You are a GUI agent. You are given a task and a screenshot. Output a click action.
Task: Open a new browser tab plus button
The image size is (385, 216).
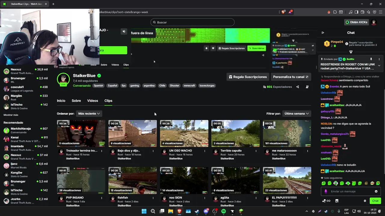point(53,4)
